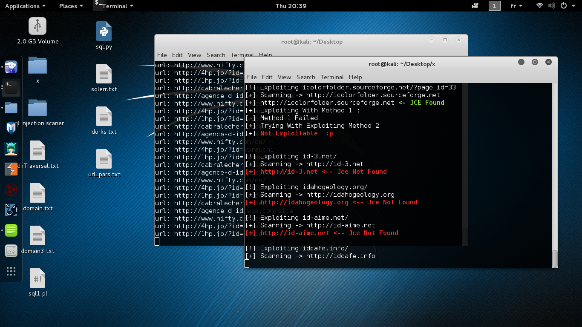Select the sql.py Python file
582x327 pixels.
[x=104, y=36]
